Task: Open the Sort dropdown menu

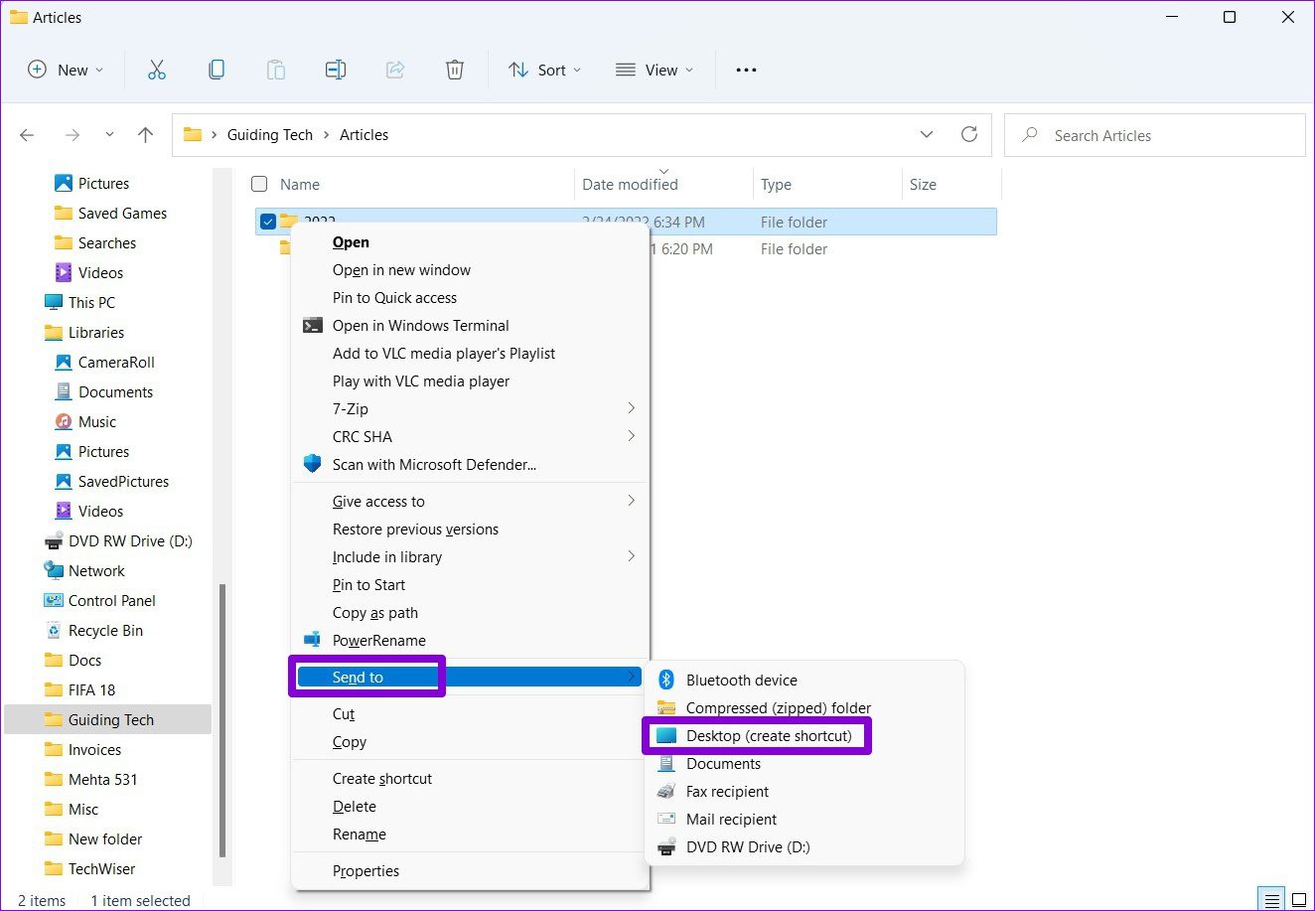Action: tap(544, 70)
